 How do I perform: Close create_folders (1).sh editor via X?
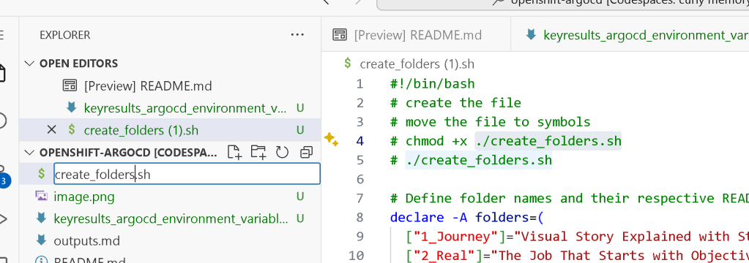tap(51, 129)
